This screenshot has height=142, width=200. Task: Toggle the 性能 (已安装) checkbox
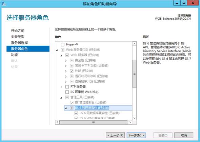click(72, 71)
